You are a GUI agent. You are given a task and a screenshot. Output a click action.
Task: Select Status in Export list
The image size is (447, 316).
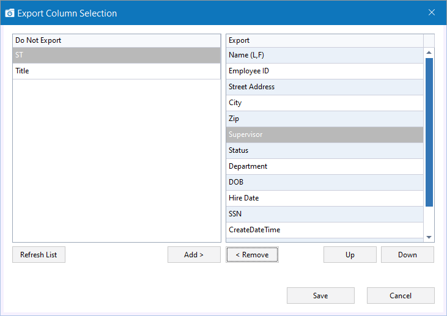click(x=325, y=150)
